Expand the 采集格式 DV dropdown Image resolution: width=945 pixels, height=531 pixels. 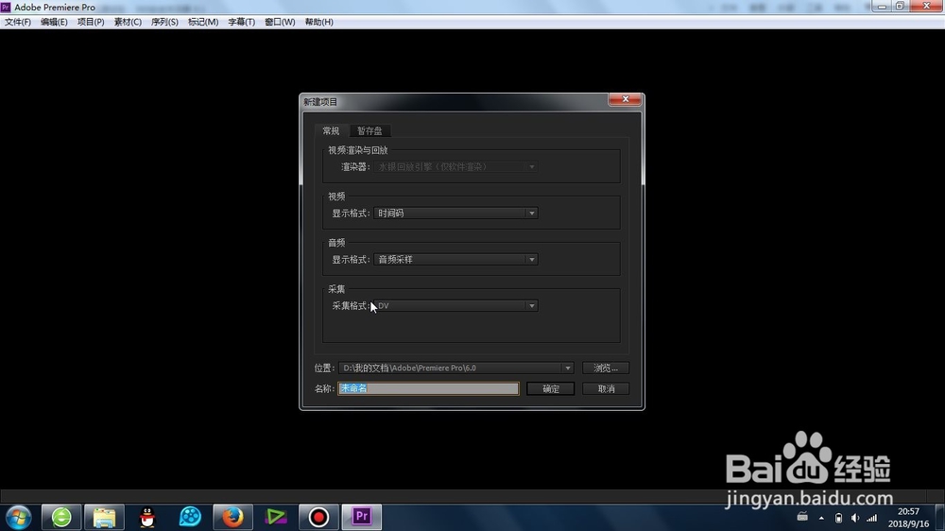click(455, 305)
